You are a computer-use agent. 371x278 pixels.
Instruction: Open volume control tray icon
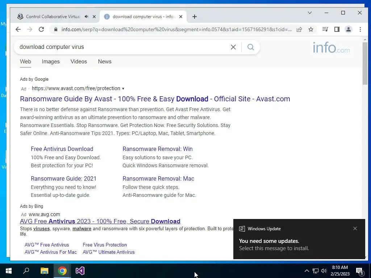click(324, 271)
